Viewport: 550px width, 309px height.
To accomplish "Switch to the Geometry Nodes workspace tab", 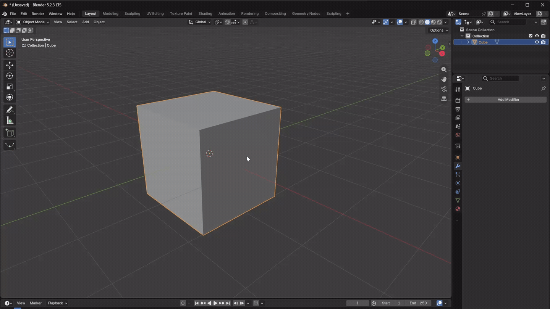I will (306, 14).
